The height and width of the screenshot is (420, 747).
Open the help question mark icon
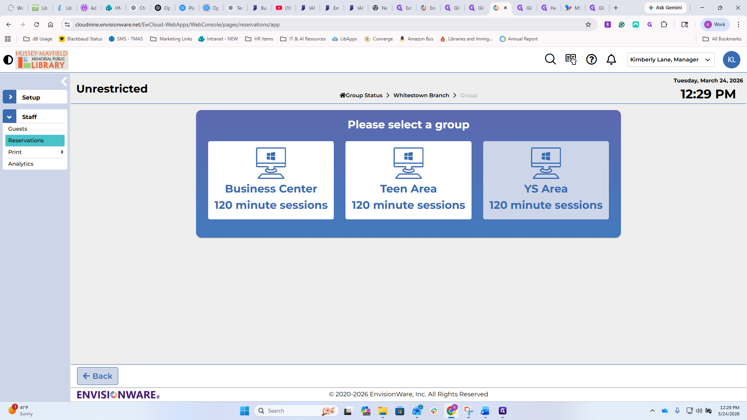click(591, 59)
